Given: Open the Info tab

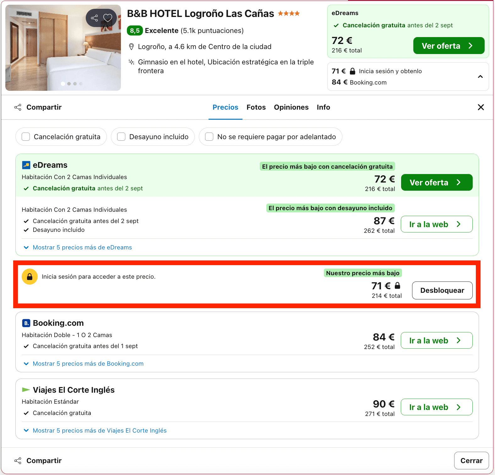Looking at the screenshot, I should (323, 107).
